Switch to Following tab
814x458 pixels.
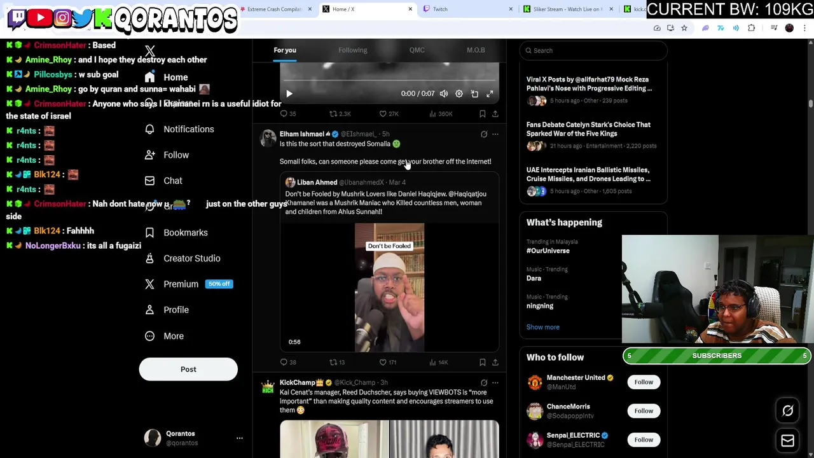tap(352, 50)
